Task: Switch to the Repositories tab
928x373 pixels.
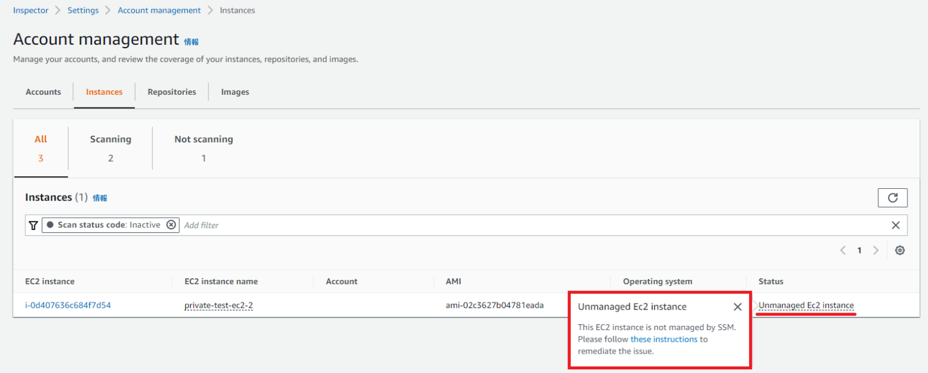Action: coord(172,92)
